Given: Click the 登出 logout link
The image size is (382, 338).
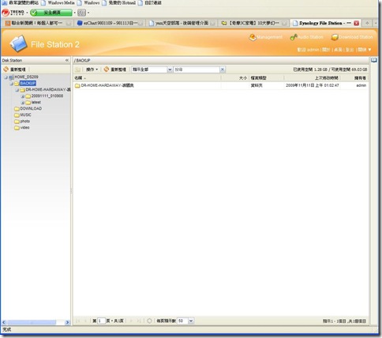Looking at the screenshot, I should click(350, 50).
